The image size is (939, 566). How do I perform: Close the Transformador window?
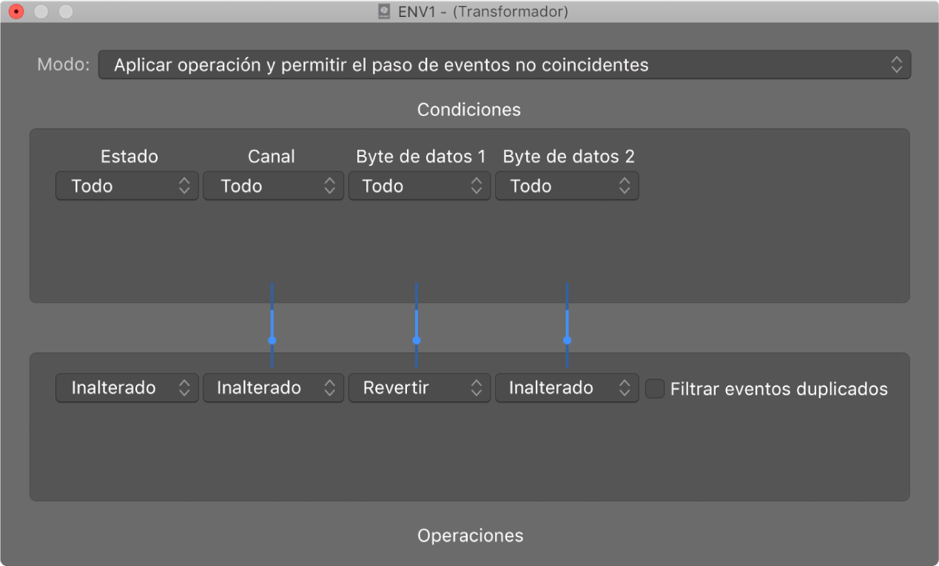pyautogui.click(x=16, y=12)
